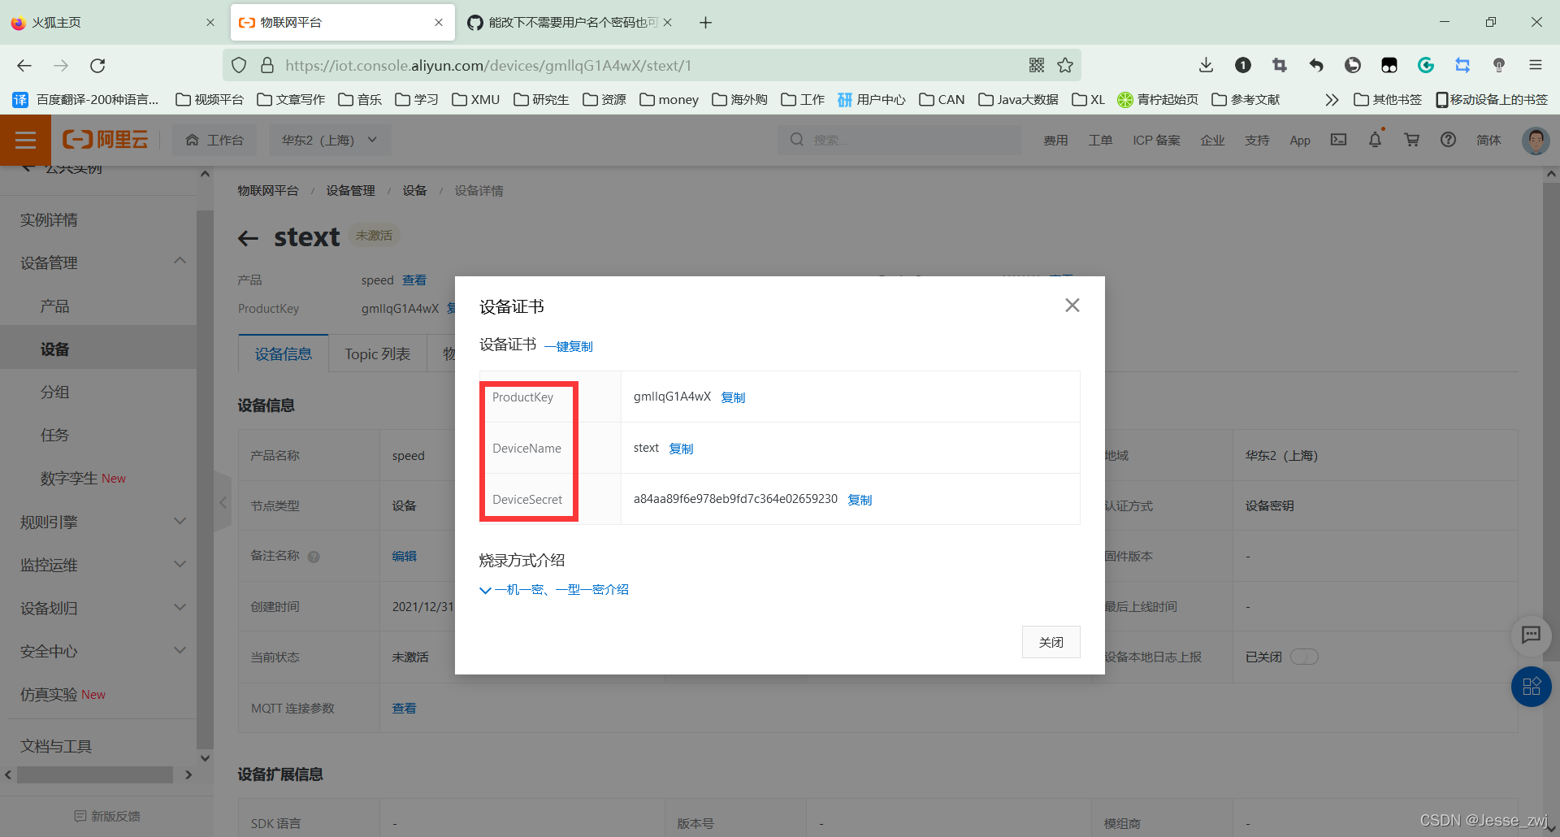
Task: Copy the DeviceSecret using its 复制 link
Action: click(860, 499)
